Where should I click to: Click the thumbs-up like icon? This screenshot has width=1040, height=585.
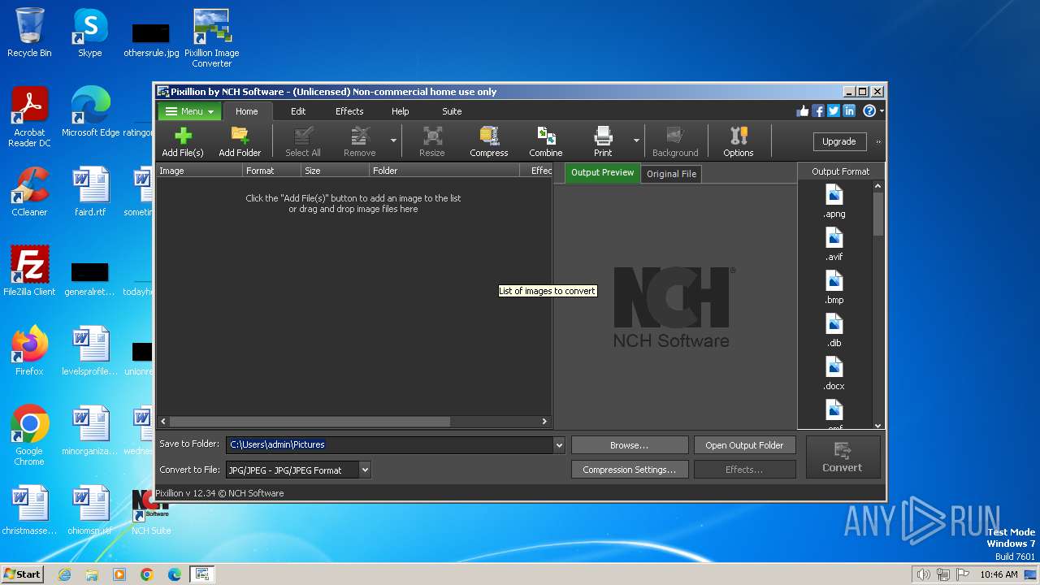(x=803, y=111)
